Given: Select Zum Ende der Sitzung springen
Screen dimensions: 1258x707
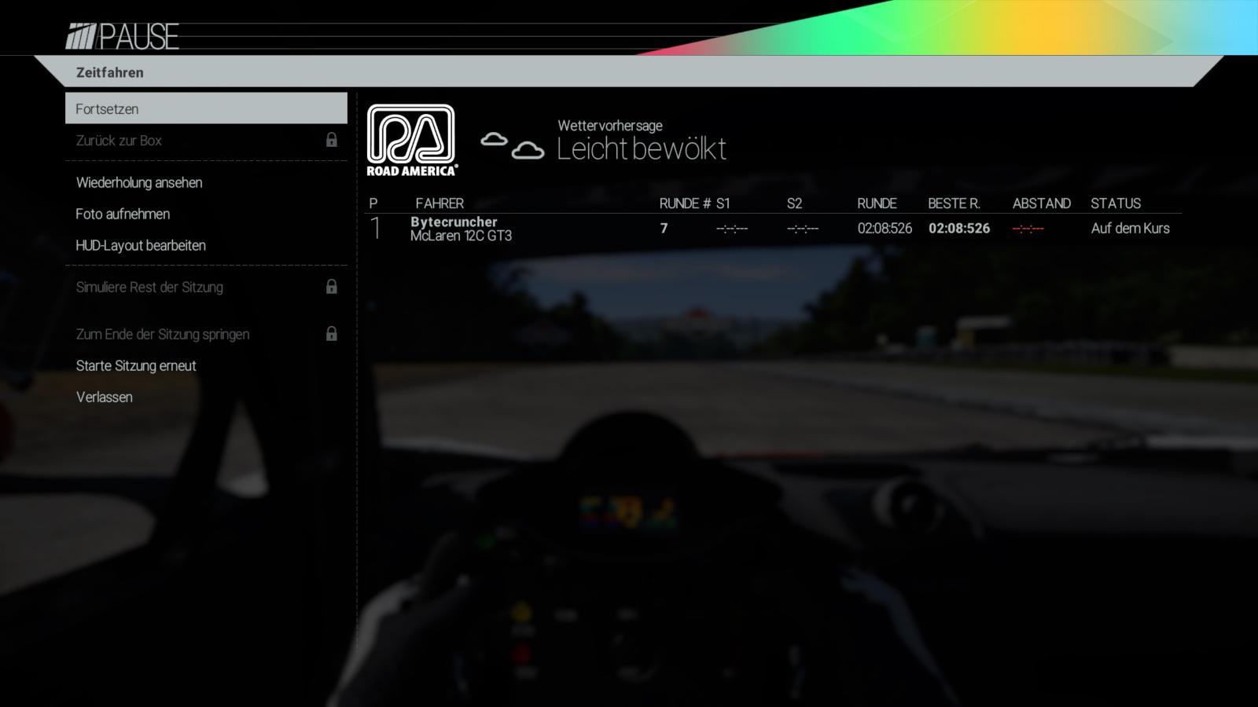Looking at the screenshot, I should coord(206,334).
